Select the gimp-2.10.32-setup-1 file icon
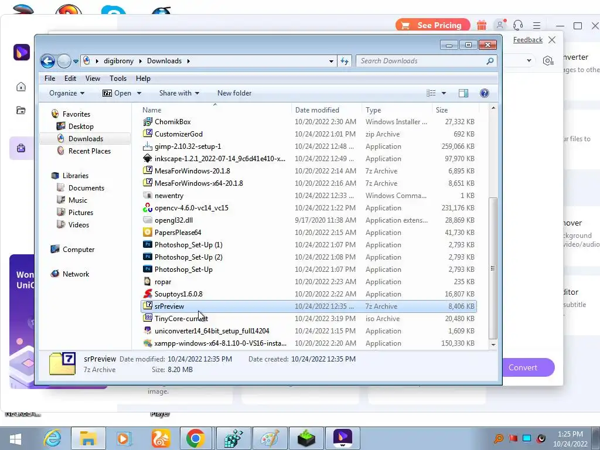Viewport: 600px width, 450px height. tap(147, 146)
